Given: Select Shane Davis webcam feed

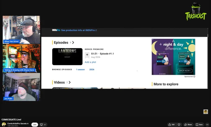Looking at the screenshot, I should (x=21, y=58).
